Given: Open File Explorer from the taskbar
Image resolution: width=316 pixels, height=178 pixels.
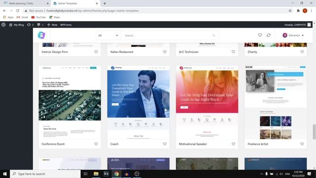Looking at the screenshot, I should [x=96, y=174].
